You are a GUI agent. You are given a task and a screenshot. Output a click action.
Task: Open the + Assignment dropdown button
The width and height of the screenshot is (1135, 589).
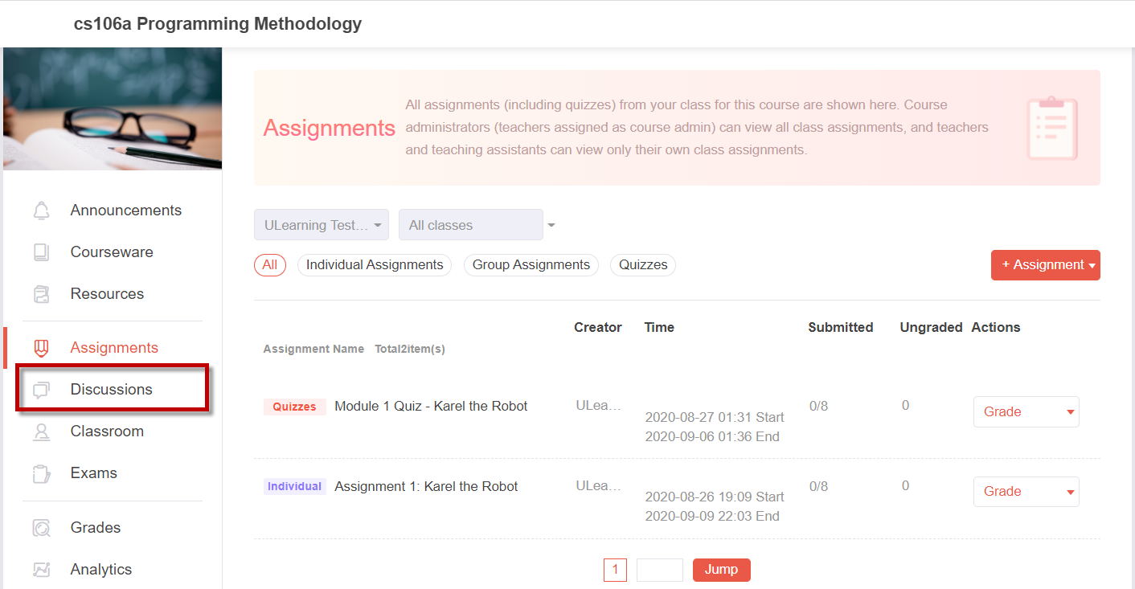point(1046,265)
